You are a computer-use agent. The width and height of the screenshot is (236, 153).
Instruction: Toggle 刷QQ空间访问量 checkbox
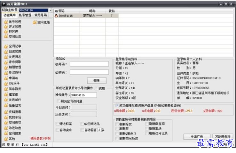click(58, 101)
